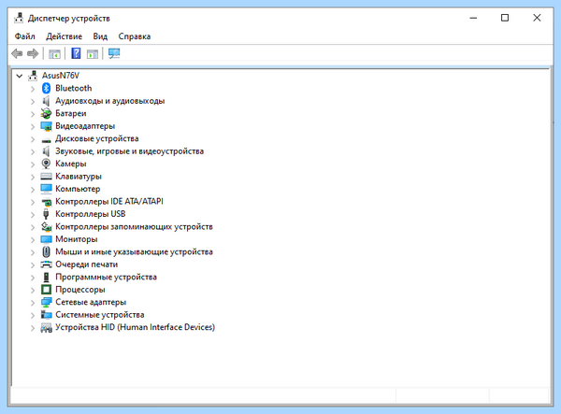
Task: Expand the Очереди печати category
Action: [x=33, y=264]
